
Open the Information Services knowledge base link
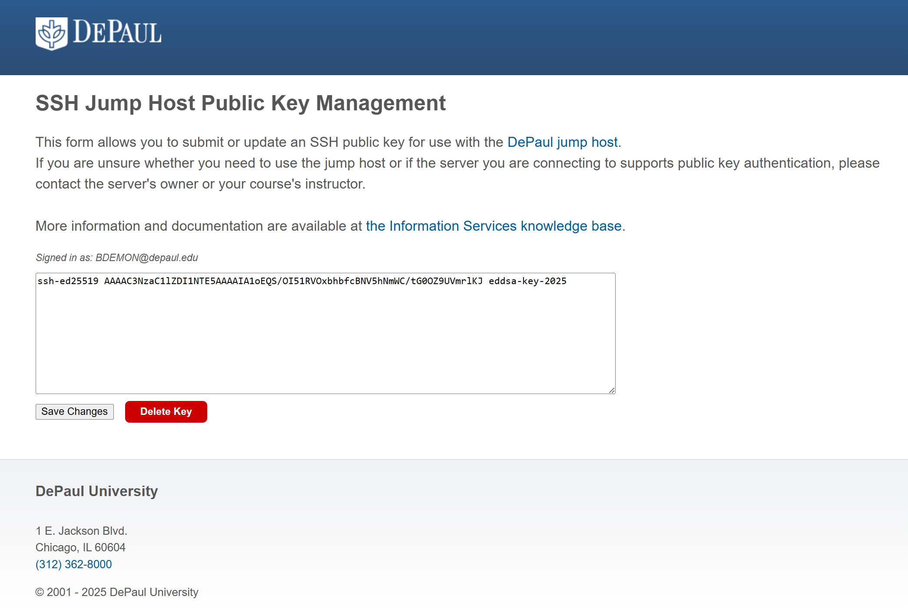494,226
